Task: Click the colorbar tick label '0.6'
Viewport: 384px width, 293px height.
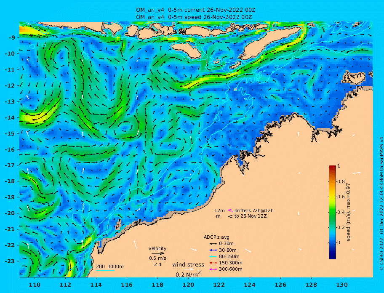Action: tap(341, 197)
